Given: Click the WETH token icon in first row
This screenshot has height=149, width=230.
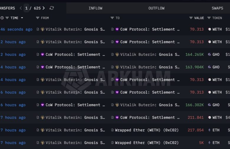Looking at the screenshot, I should point(210,29).
